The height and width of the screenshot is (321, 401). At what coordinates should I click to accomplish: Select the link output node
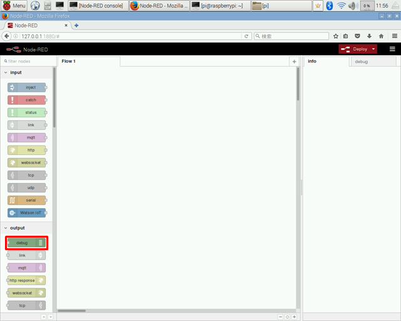point(26,255)
